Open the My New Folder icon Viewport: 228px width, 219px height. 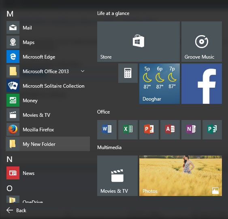[x=13, y=144]
